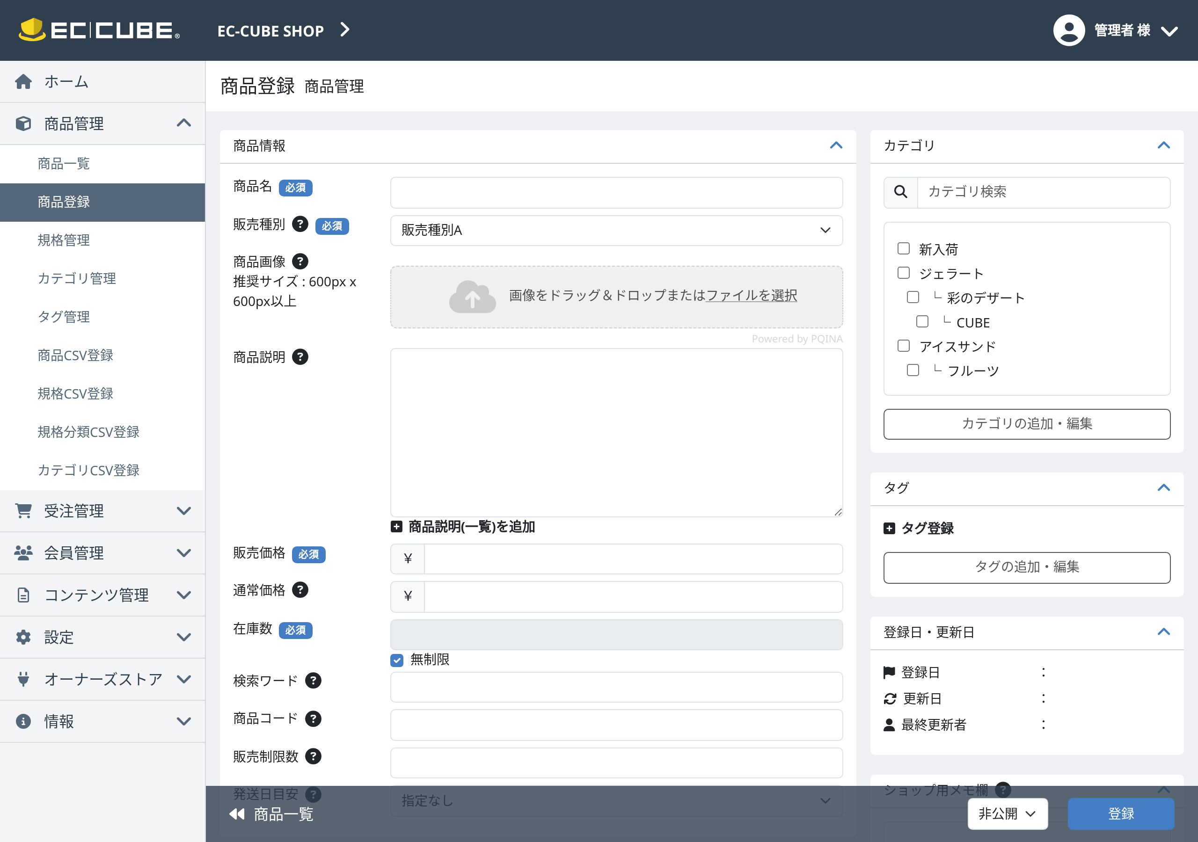Click the plug icon for オーナーズストア
The image size is (1198, 842).
(x=23, y=679)
